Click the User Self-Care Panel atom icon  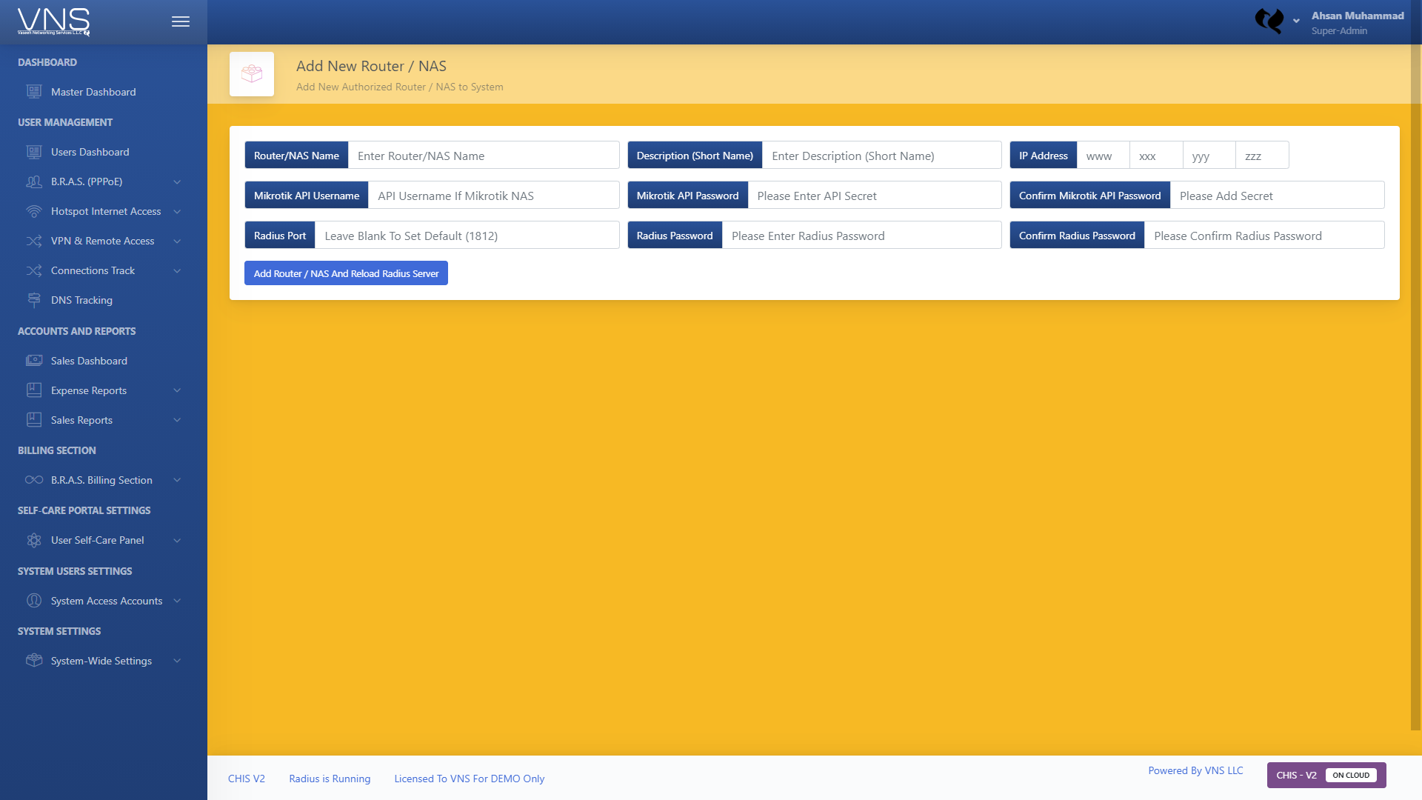point(34,540)
